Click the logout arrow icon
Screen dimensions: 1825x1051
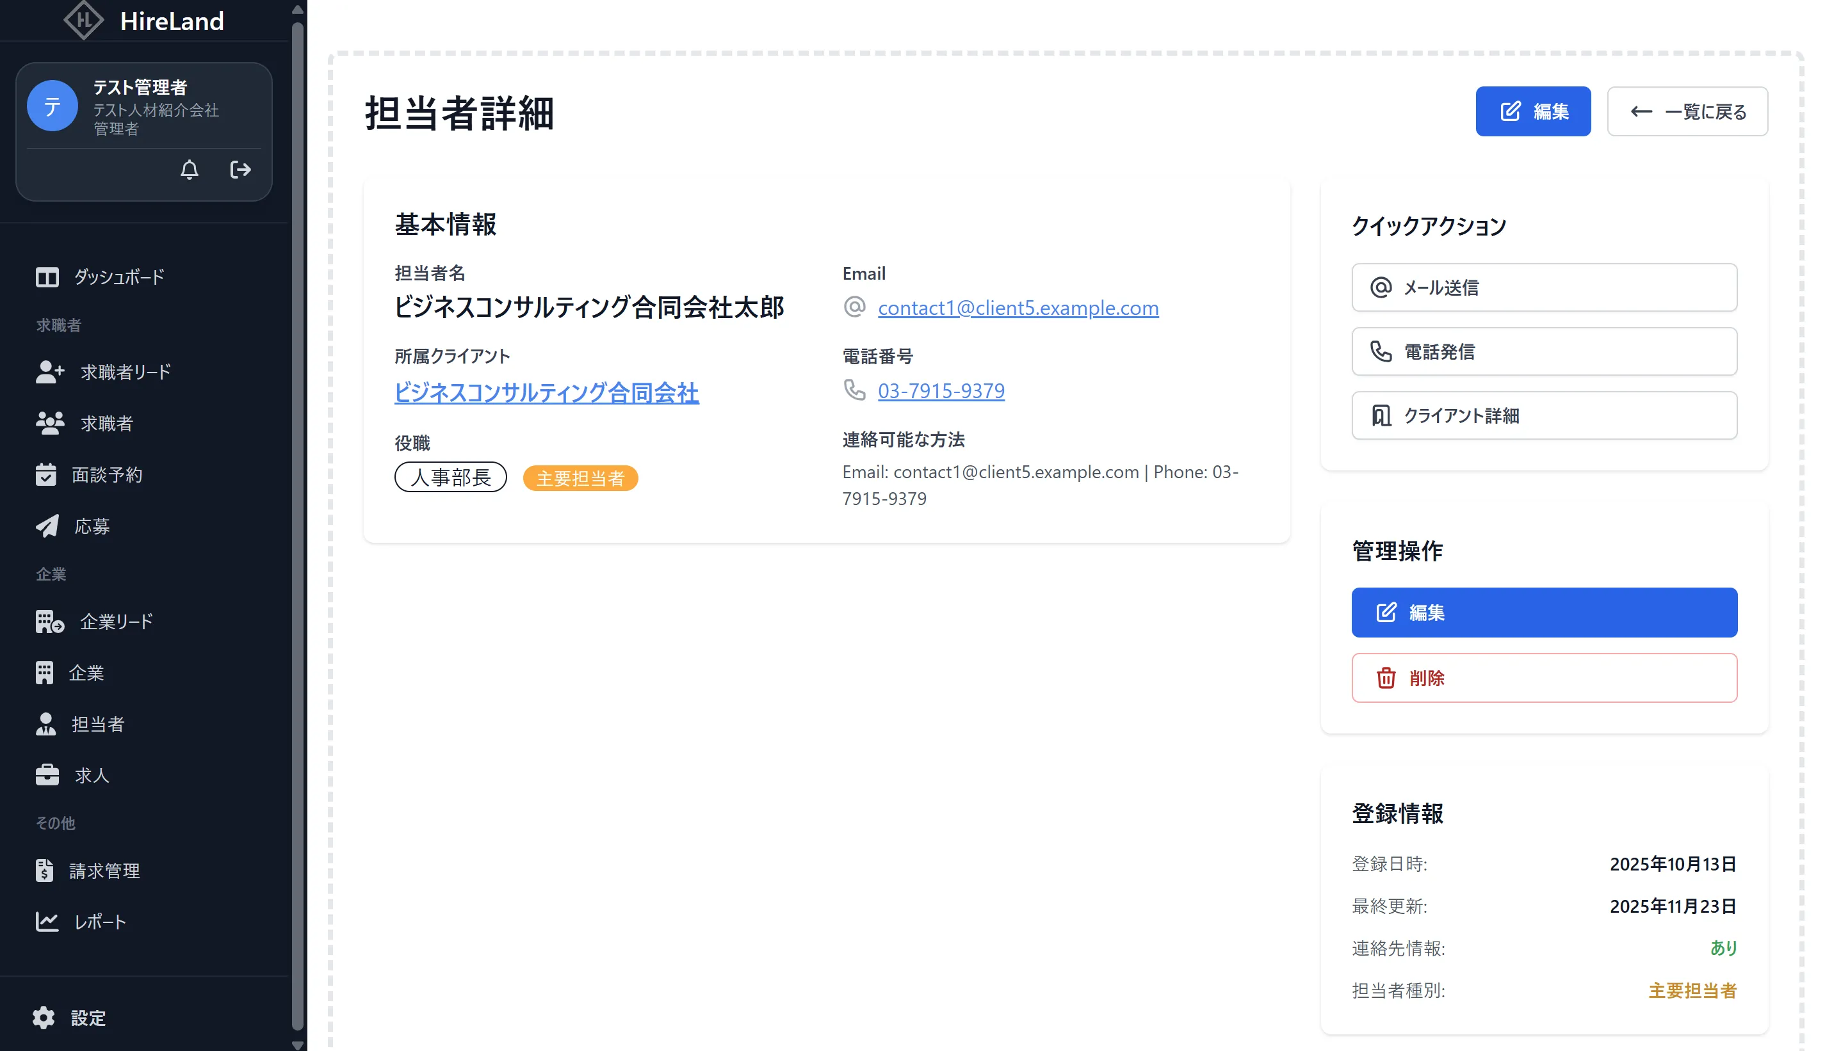point(240,170)
